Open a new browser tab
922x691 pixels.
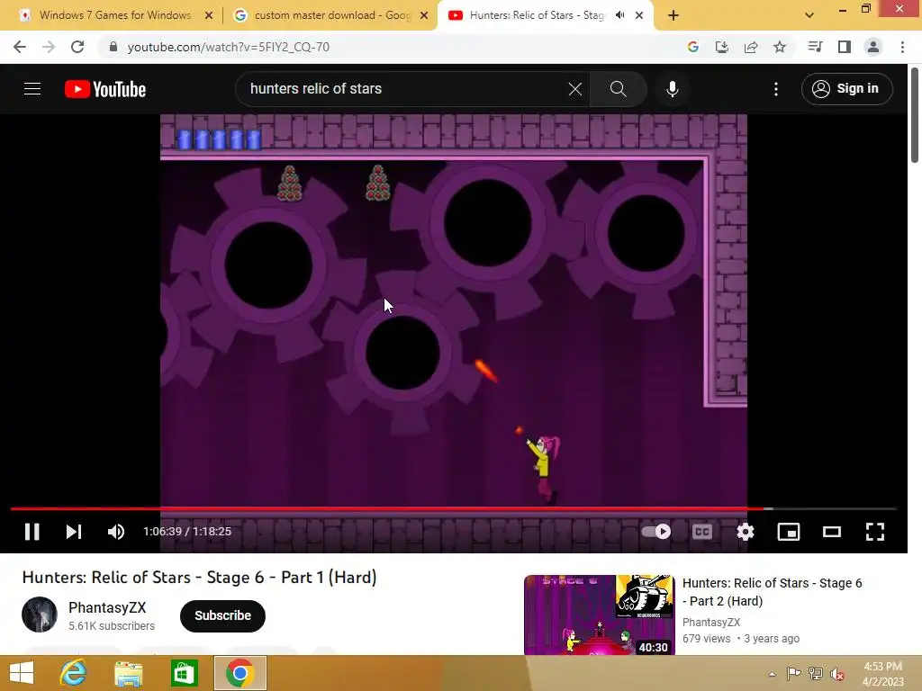673,16
